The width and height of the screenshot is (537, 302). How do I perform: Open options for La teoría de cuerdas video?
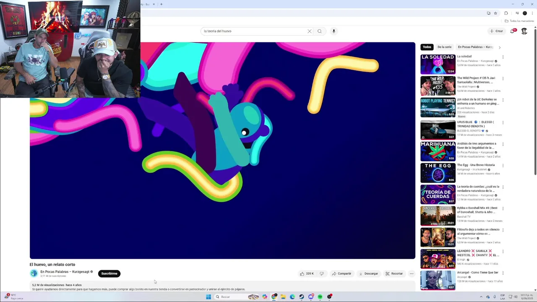tap(503, 187)
